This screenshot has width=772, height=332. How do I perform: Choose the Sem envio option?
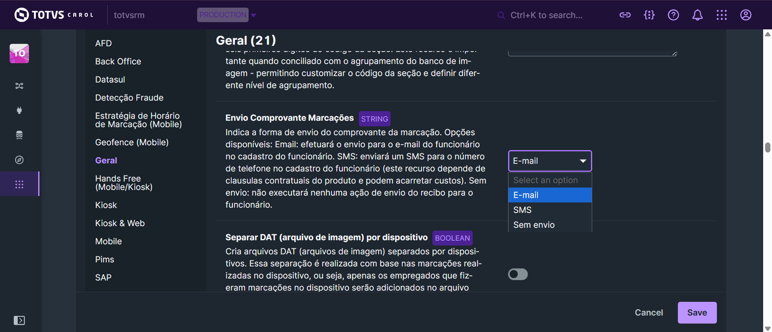click(534, 225)
